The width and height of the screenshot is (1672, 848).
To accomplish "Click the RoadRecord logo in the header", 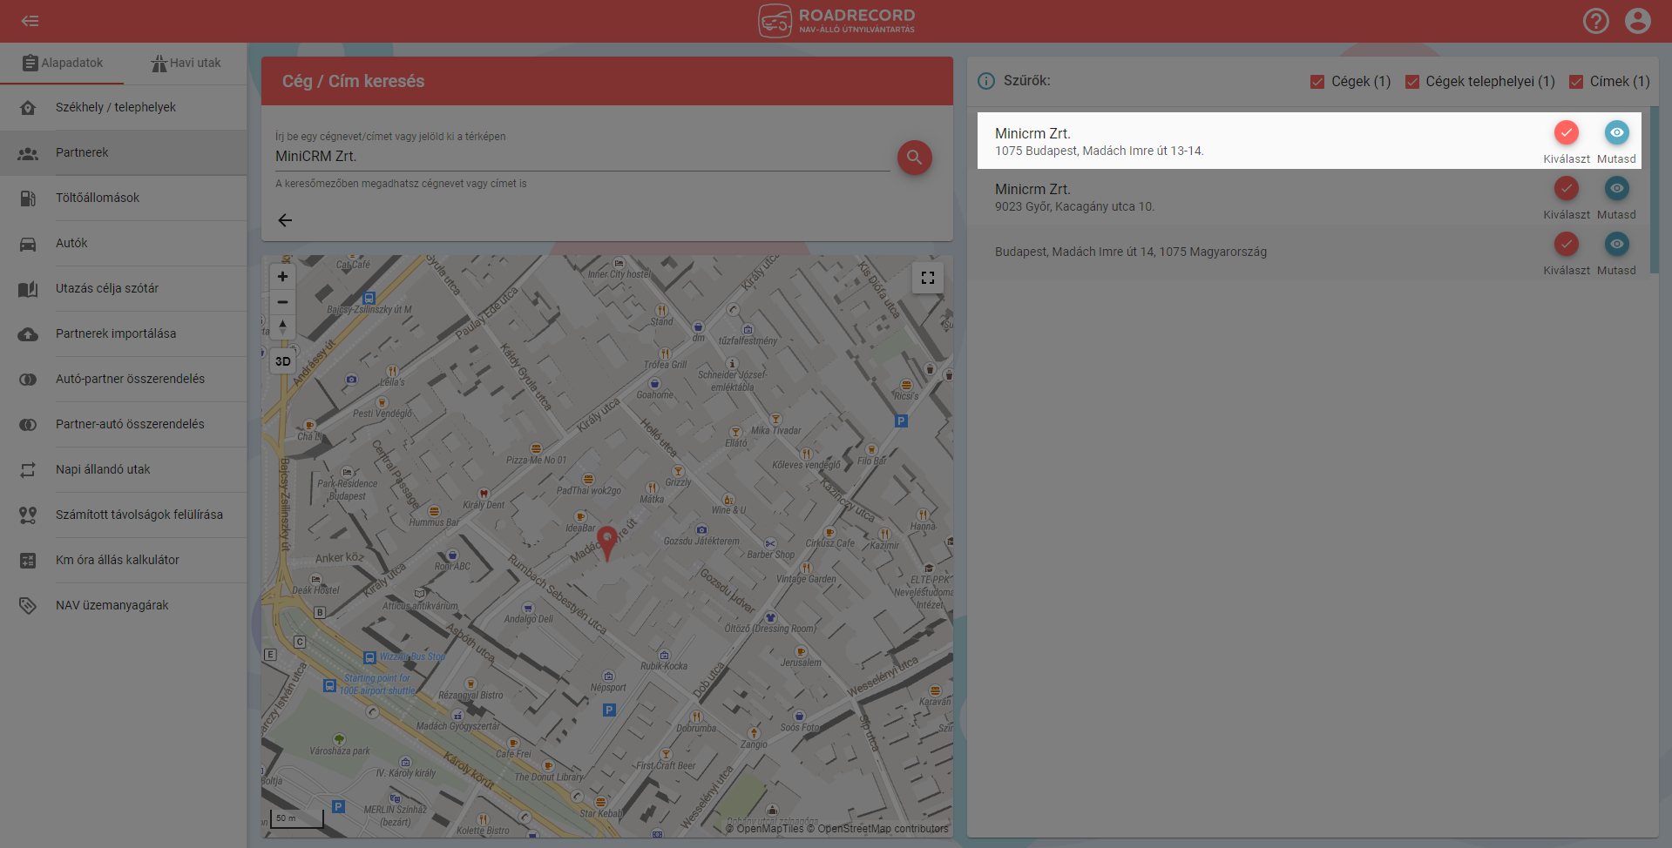I will coord(836,21).
